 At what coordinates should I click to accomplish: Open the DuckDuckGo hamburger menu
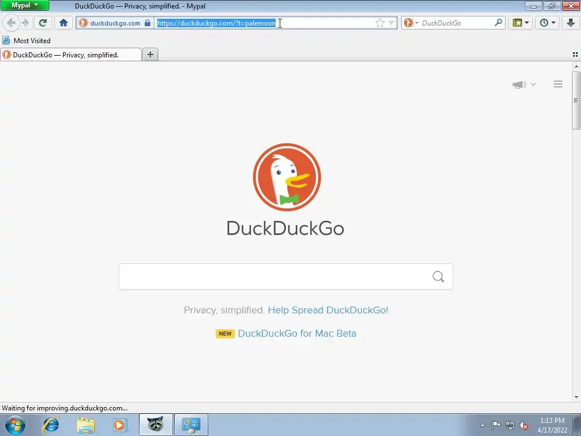tap(558, 84)
